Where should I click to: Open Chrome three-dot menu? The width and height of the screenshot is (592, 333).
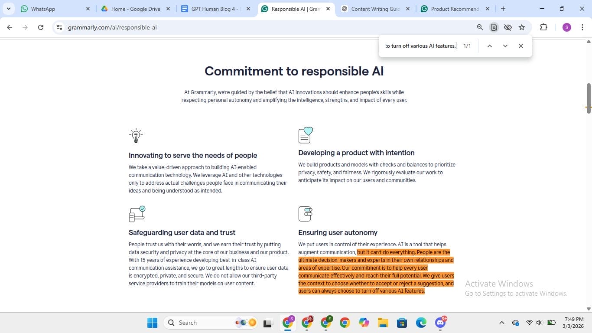(x=582, y=27)
